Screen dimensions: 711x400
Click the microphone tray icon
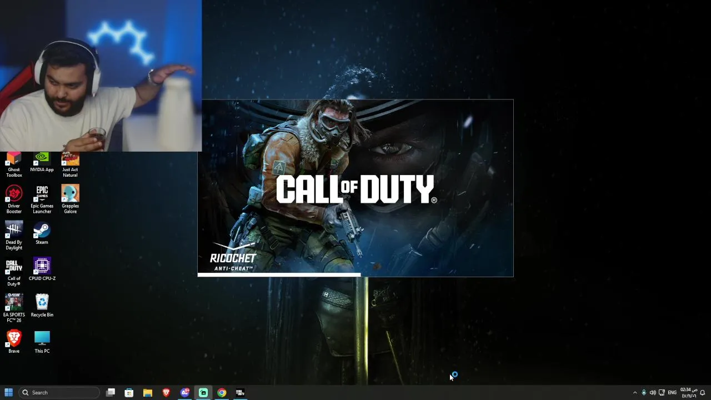click(644, 393)
